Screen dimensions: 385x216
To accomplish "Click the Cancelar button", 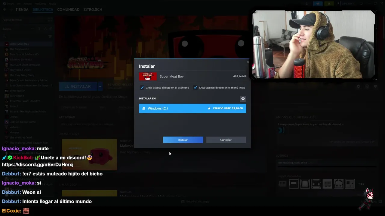I will 226,140.
